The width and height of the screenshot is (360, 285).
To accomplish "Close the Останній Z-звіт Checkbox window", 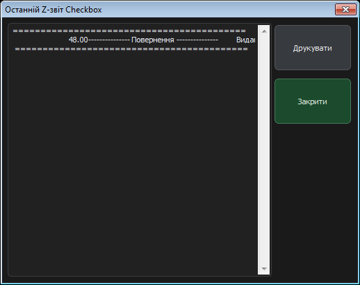I will pos(345,9).
